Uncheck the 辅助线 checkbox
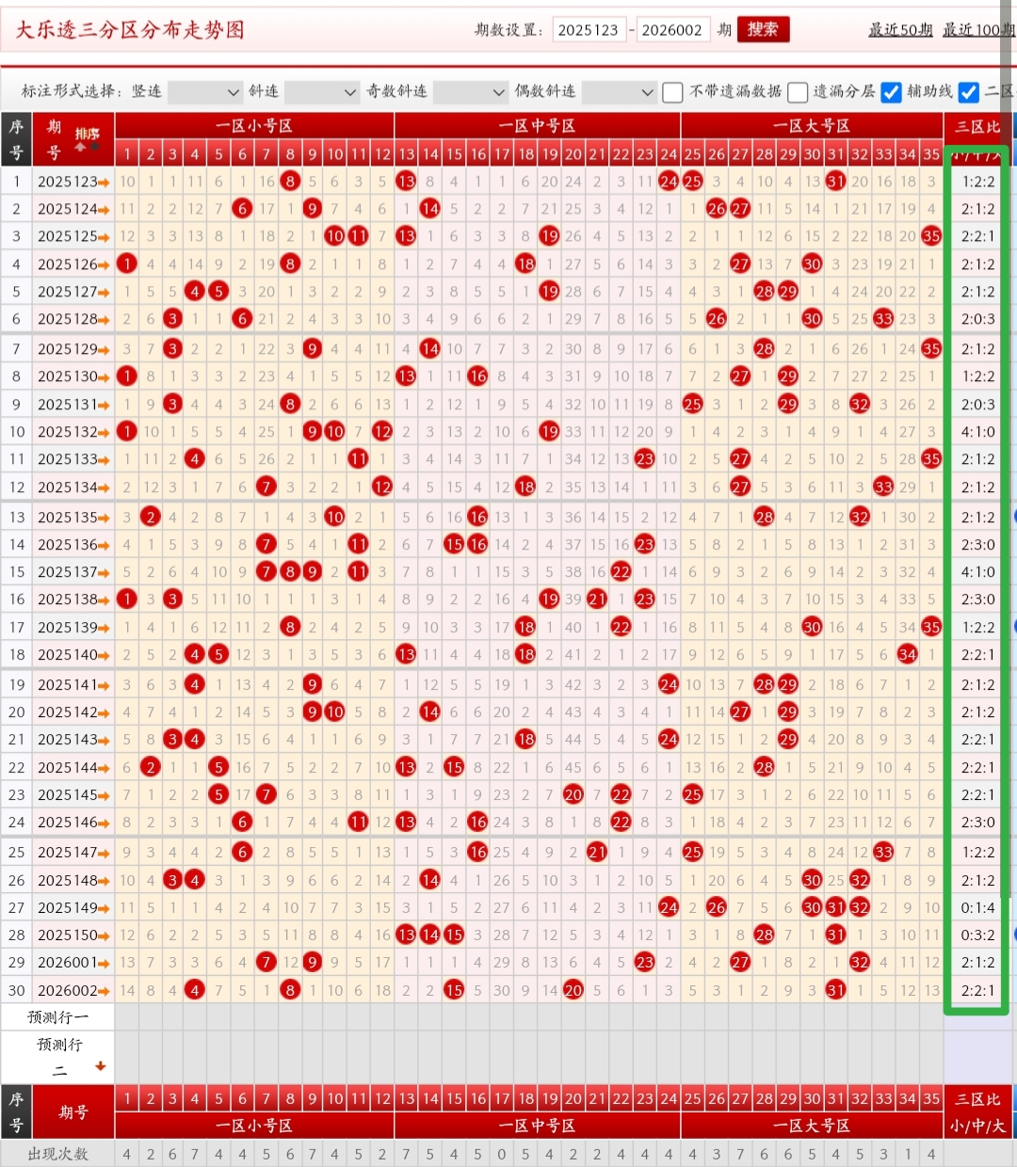The image size is (1017, 1167). coord(891,92)
